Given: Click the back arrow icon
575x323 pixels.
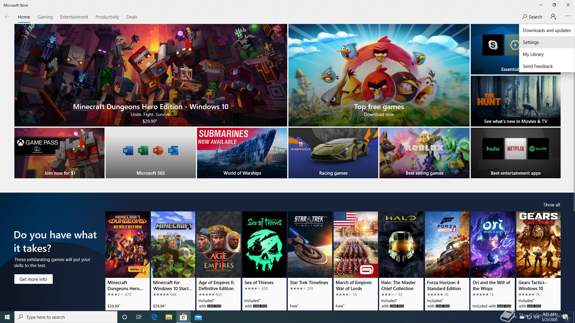Looking at the screenshot, I should click(x=7, y=17).
